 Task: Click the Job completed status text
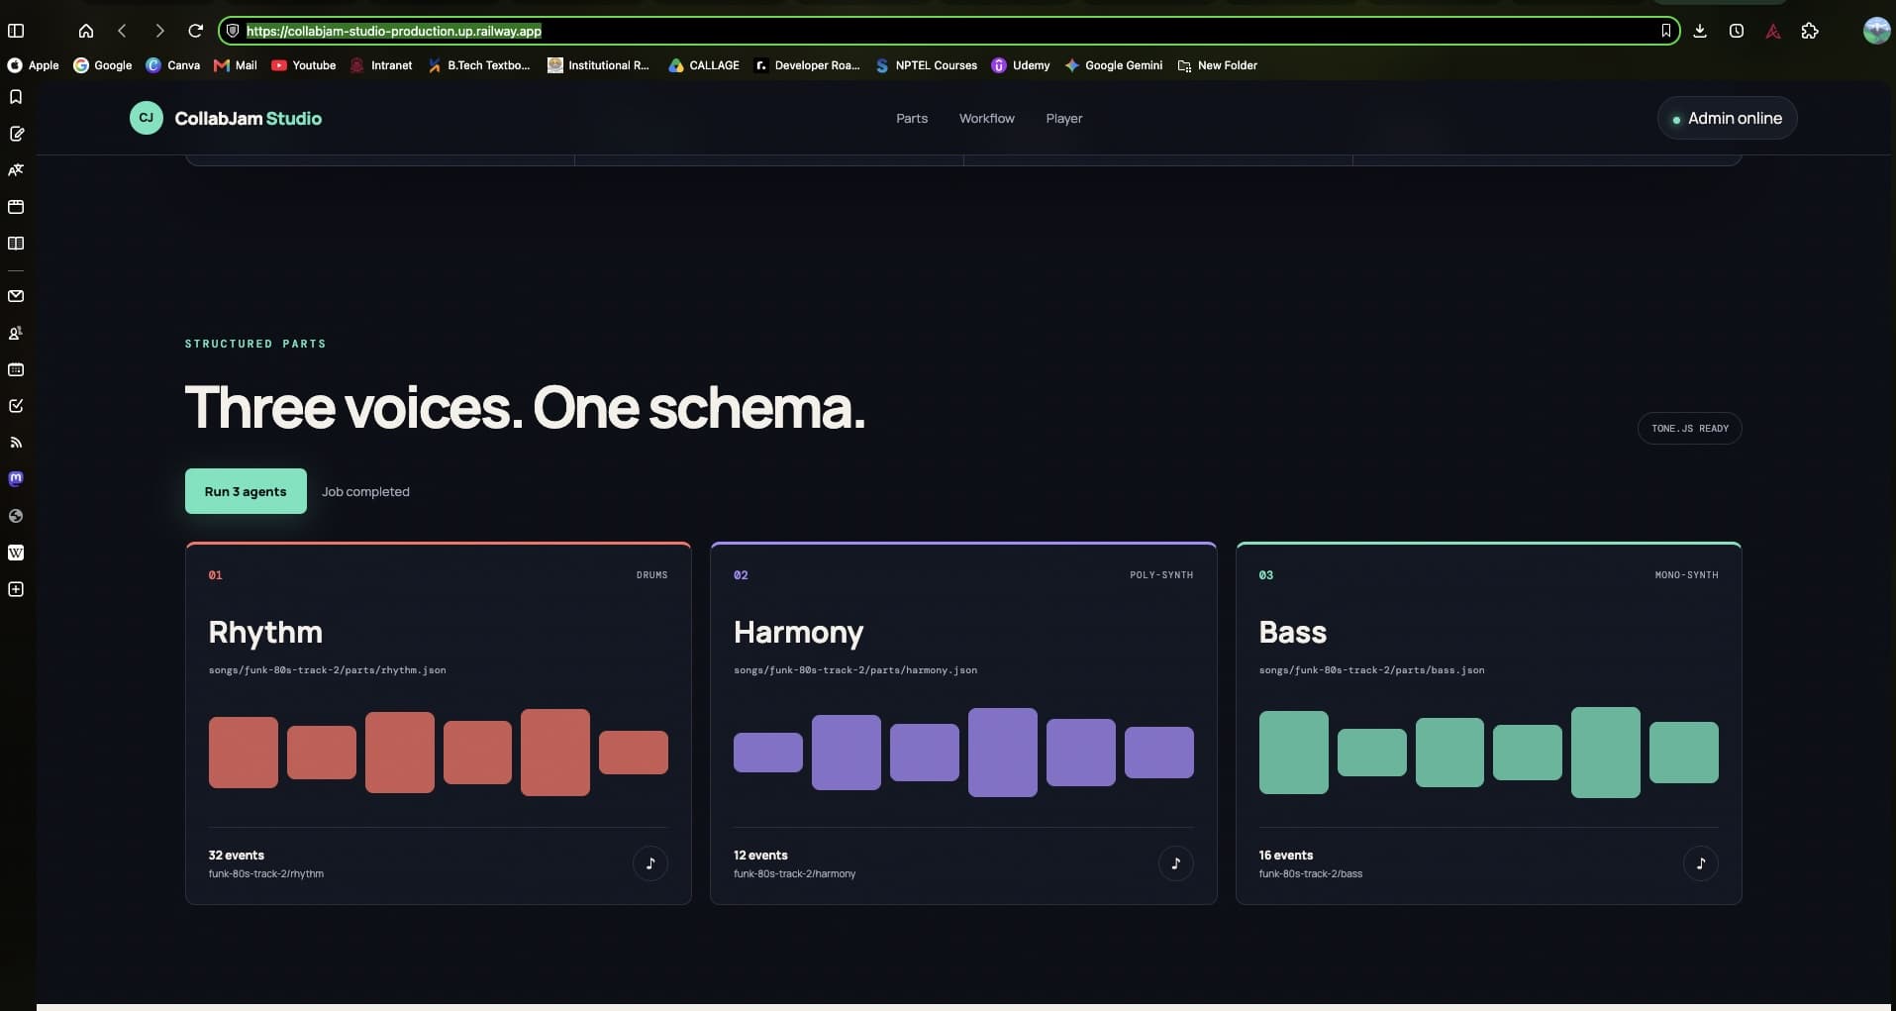(x=365, y=492)
